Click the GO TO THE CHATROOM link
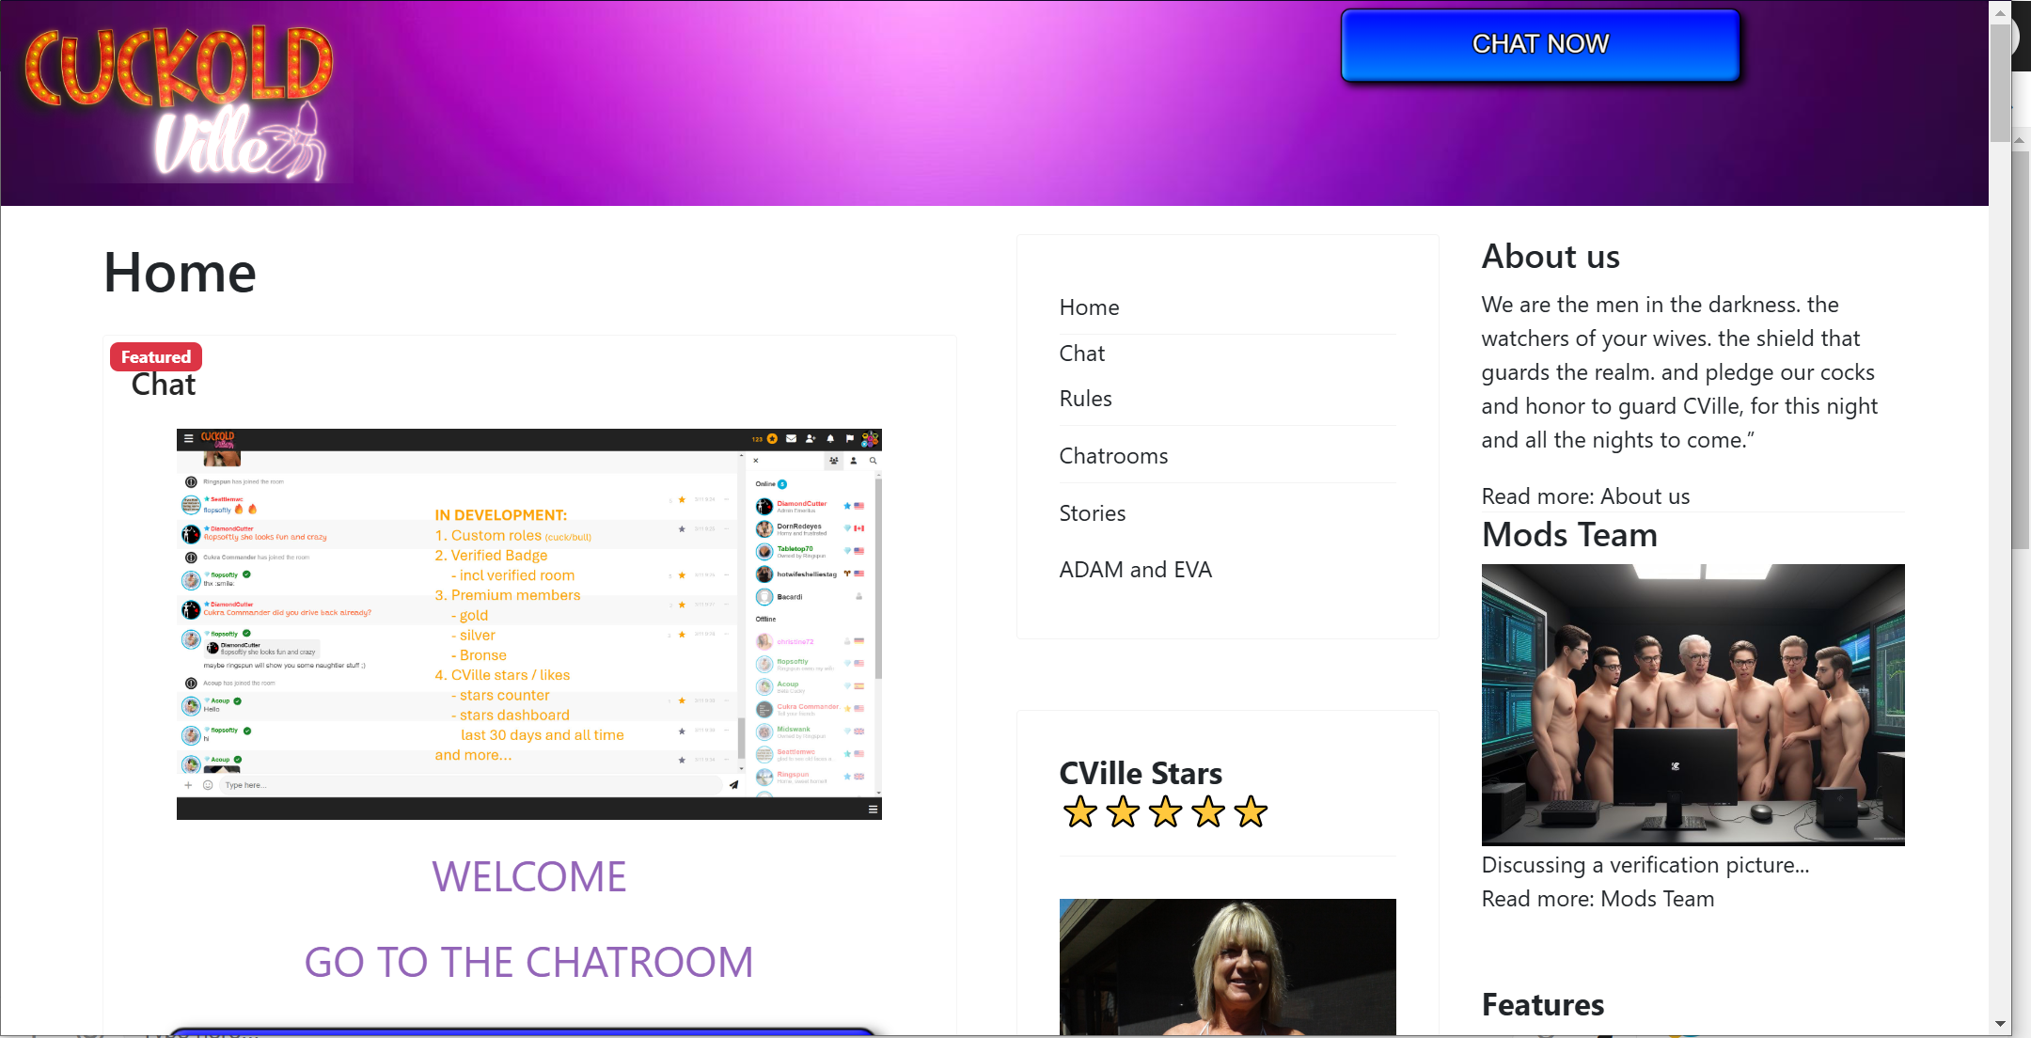Image resolution: width=2031 pixels, height=1038 pixels. 528,962
